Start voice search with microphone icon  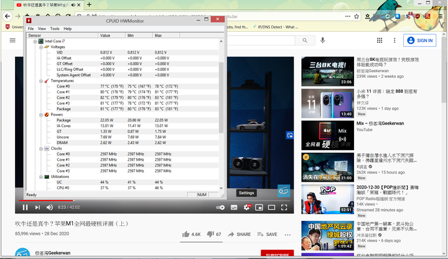click(x=322, y=40)
